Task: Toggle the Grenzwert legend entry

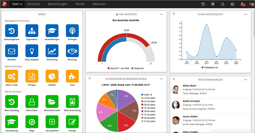Action: click(138, 68)
